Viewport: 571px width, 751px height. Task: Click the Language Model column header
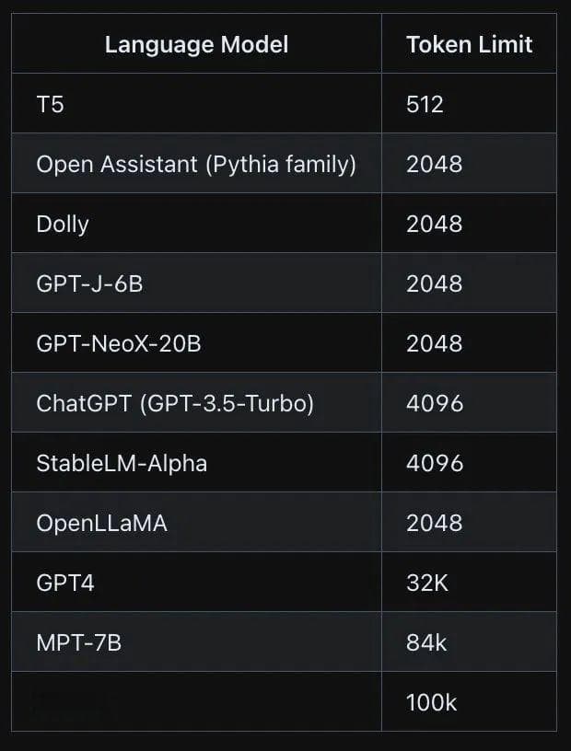click(x=196, y=45)
